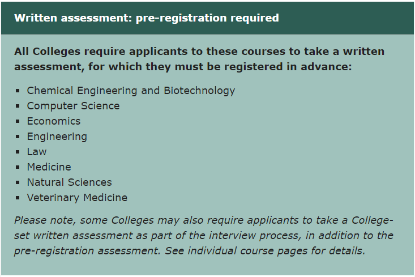Click the bullet marker before Engineering
This screenshot has width=415, height=277.
(x=18, y=137)
